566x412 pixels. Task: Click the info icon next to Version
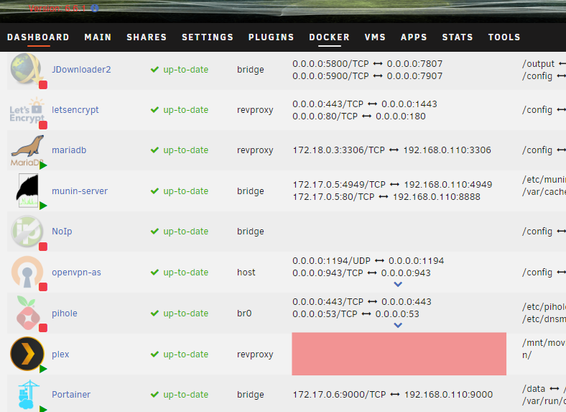(95, 8)
